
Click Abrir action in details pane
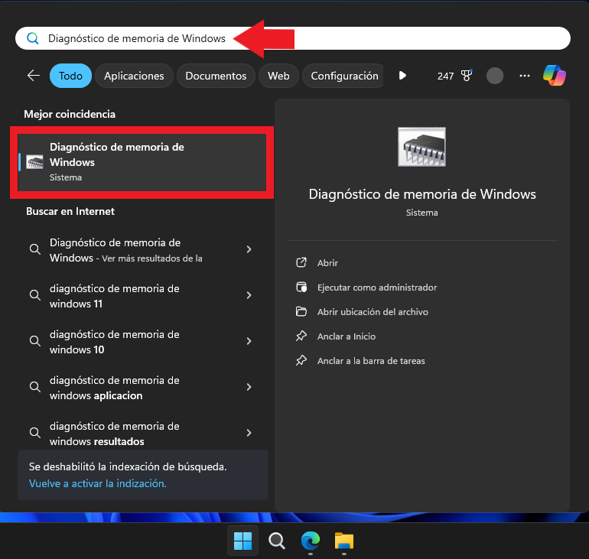pyautogui.click(x=327, y=263)
